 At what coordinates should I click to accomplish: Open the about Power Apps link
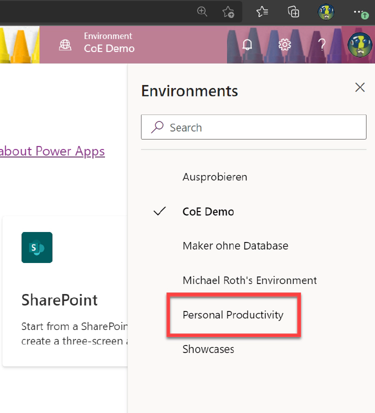pyautogui.click(x=52, y=151)
